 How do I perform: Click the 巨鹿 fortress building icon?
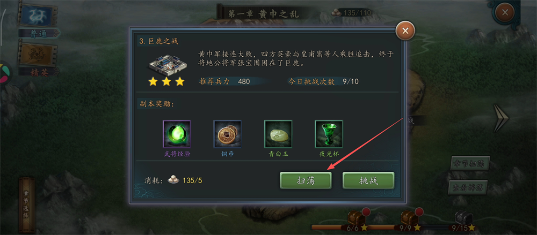click(167, 64)
